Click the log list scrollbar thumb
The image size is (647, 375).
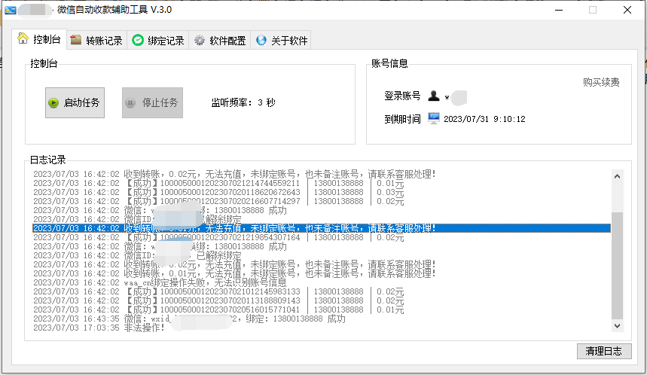617,264
